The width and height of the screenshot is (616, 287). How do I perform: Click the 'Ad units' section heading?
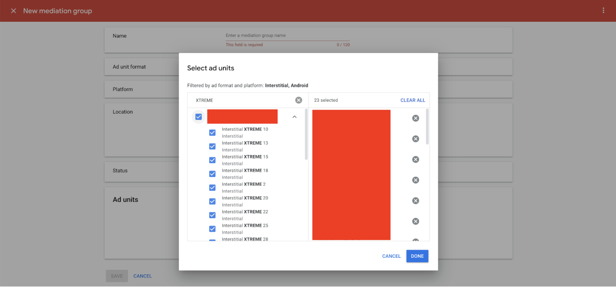[x=125, y=200]
